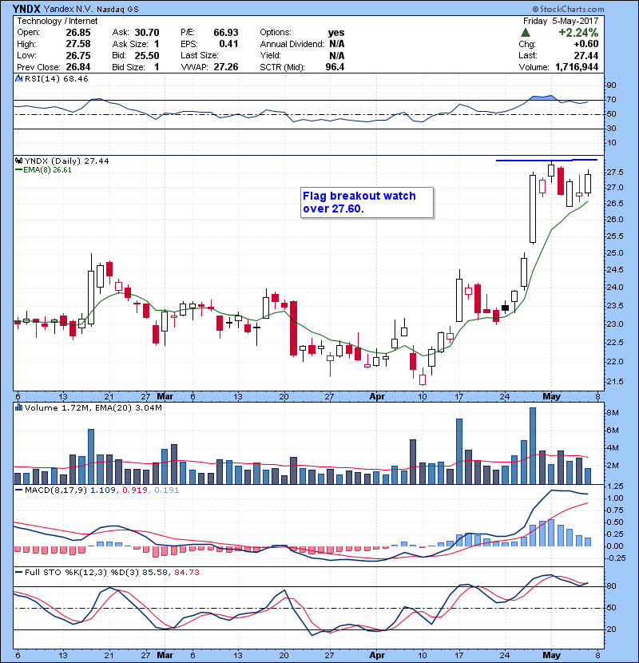Click the RSI indicator icon
This screenshot has height=663, width=639.
(x=18, y=78)
